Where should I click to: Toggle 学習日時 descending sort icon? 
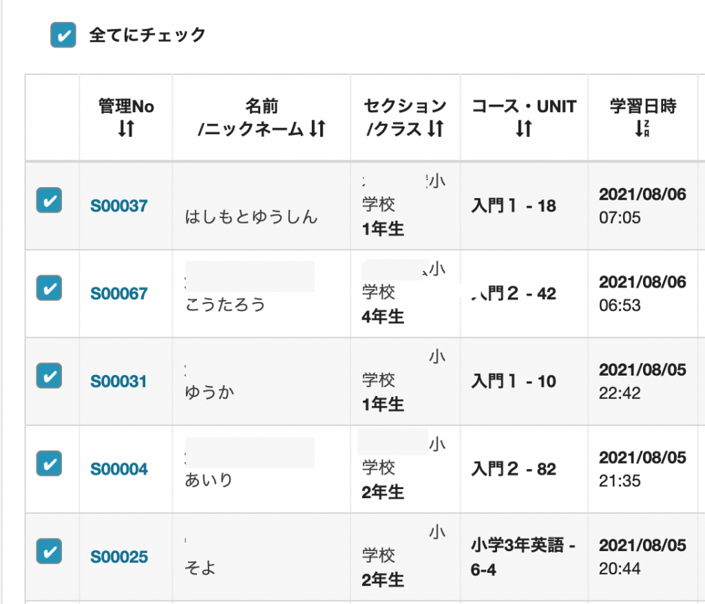(x=642, y=129)
